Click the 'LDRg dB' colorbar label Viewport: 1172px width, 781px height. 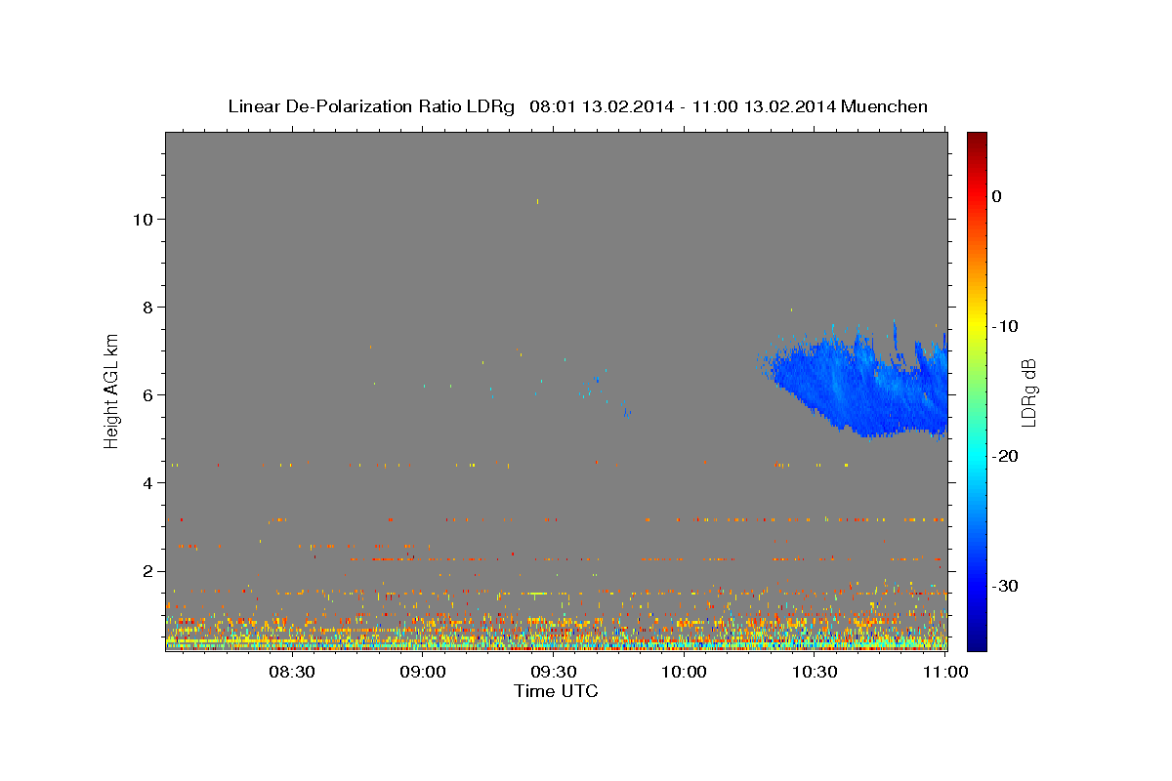1028,391
